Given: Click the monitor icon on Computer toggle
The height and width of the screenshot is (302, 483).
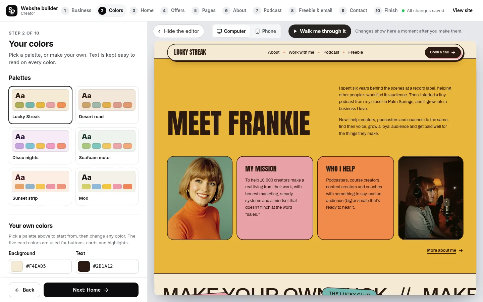Looking at the screenshot, I should coord(219,31).
